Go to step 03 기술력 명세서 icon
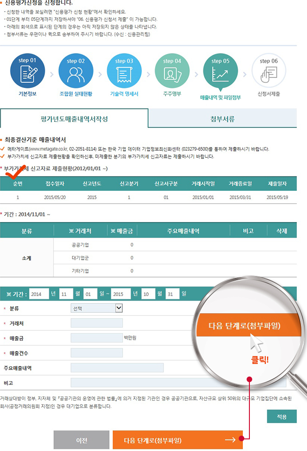Viewport: 307px width, 451px height. pos(124,71)
